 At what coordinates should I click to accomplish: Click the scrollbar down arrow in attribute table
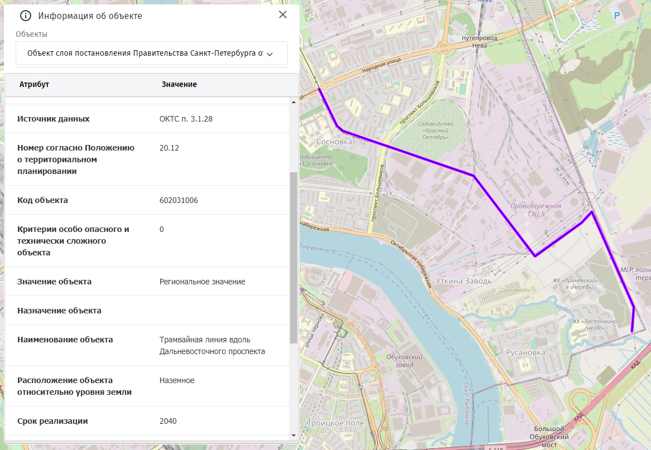click(294, 434)
